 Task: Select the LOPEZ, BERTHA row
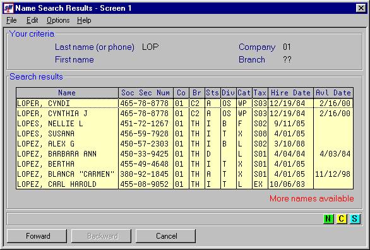185,164
